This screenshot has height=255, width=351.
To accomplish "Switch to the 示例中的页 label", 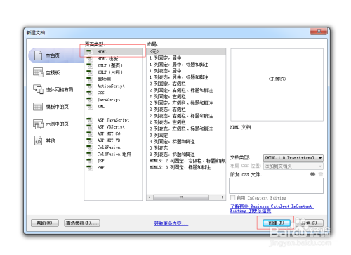I will pos(57,124).
